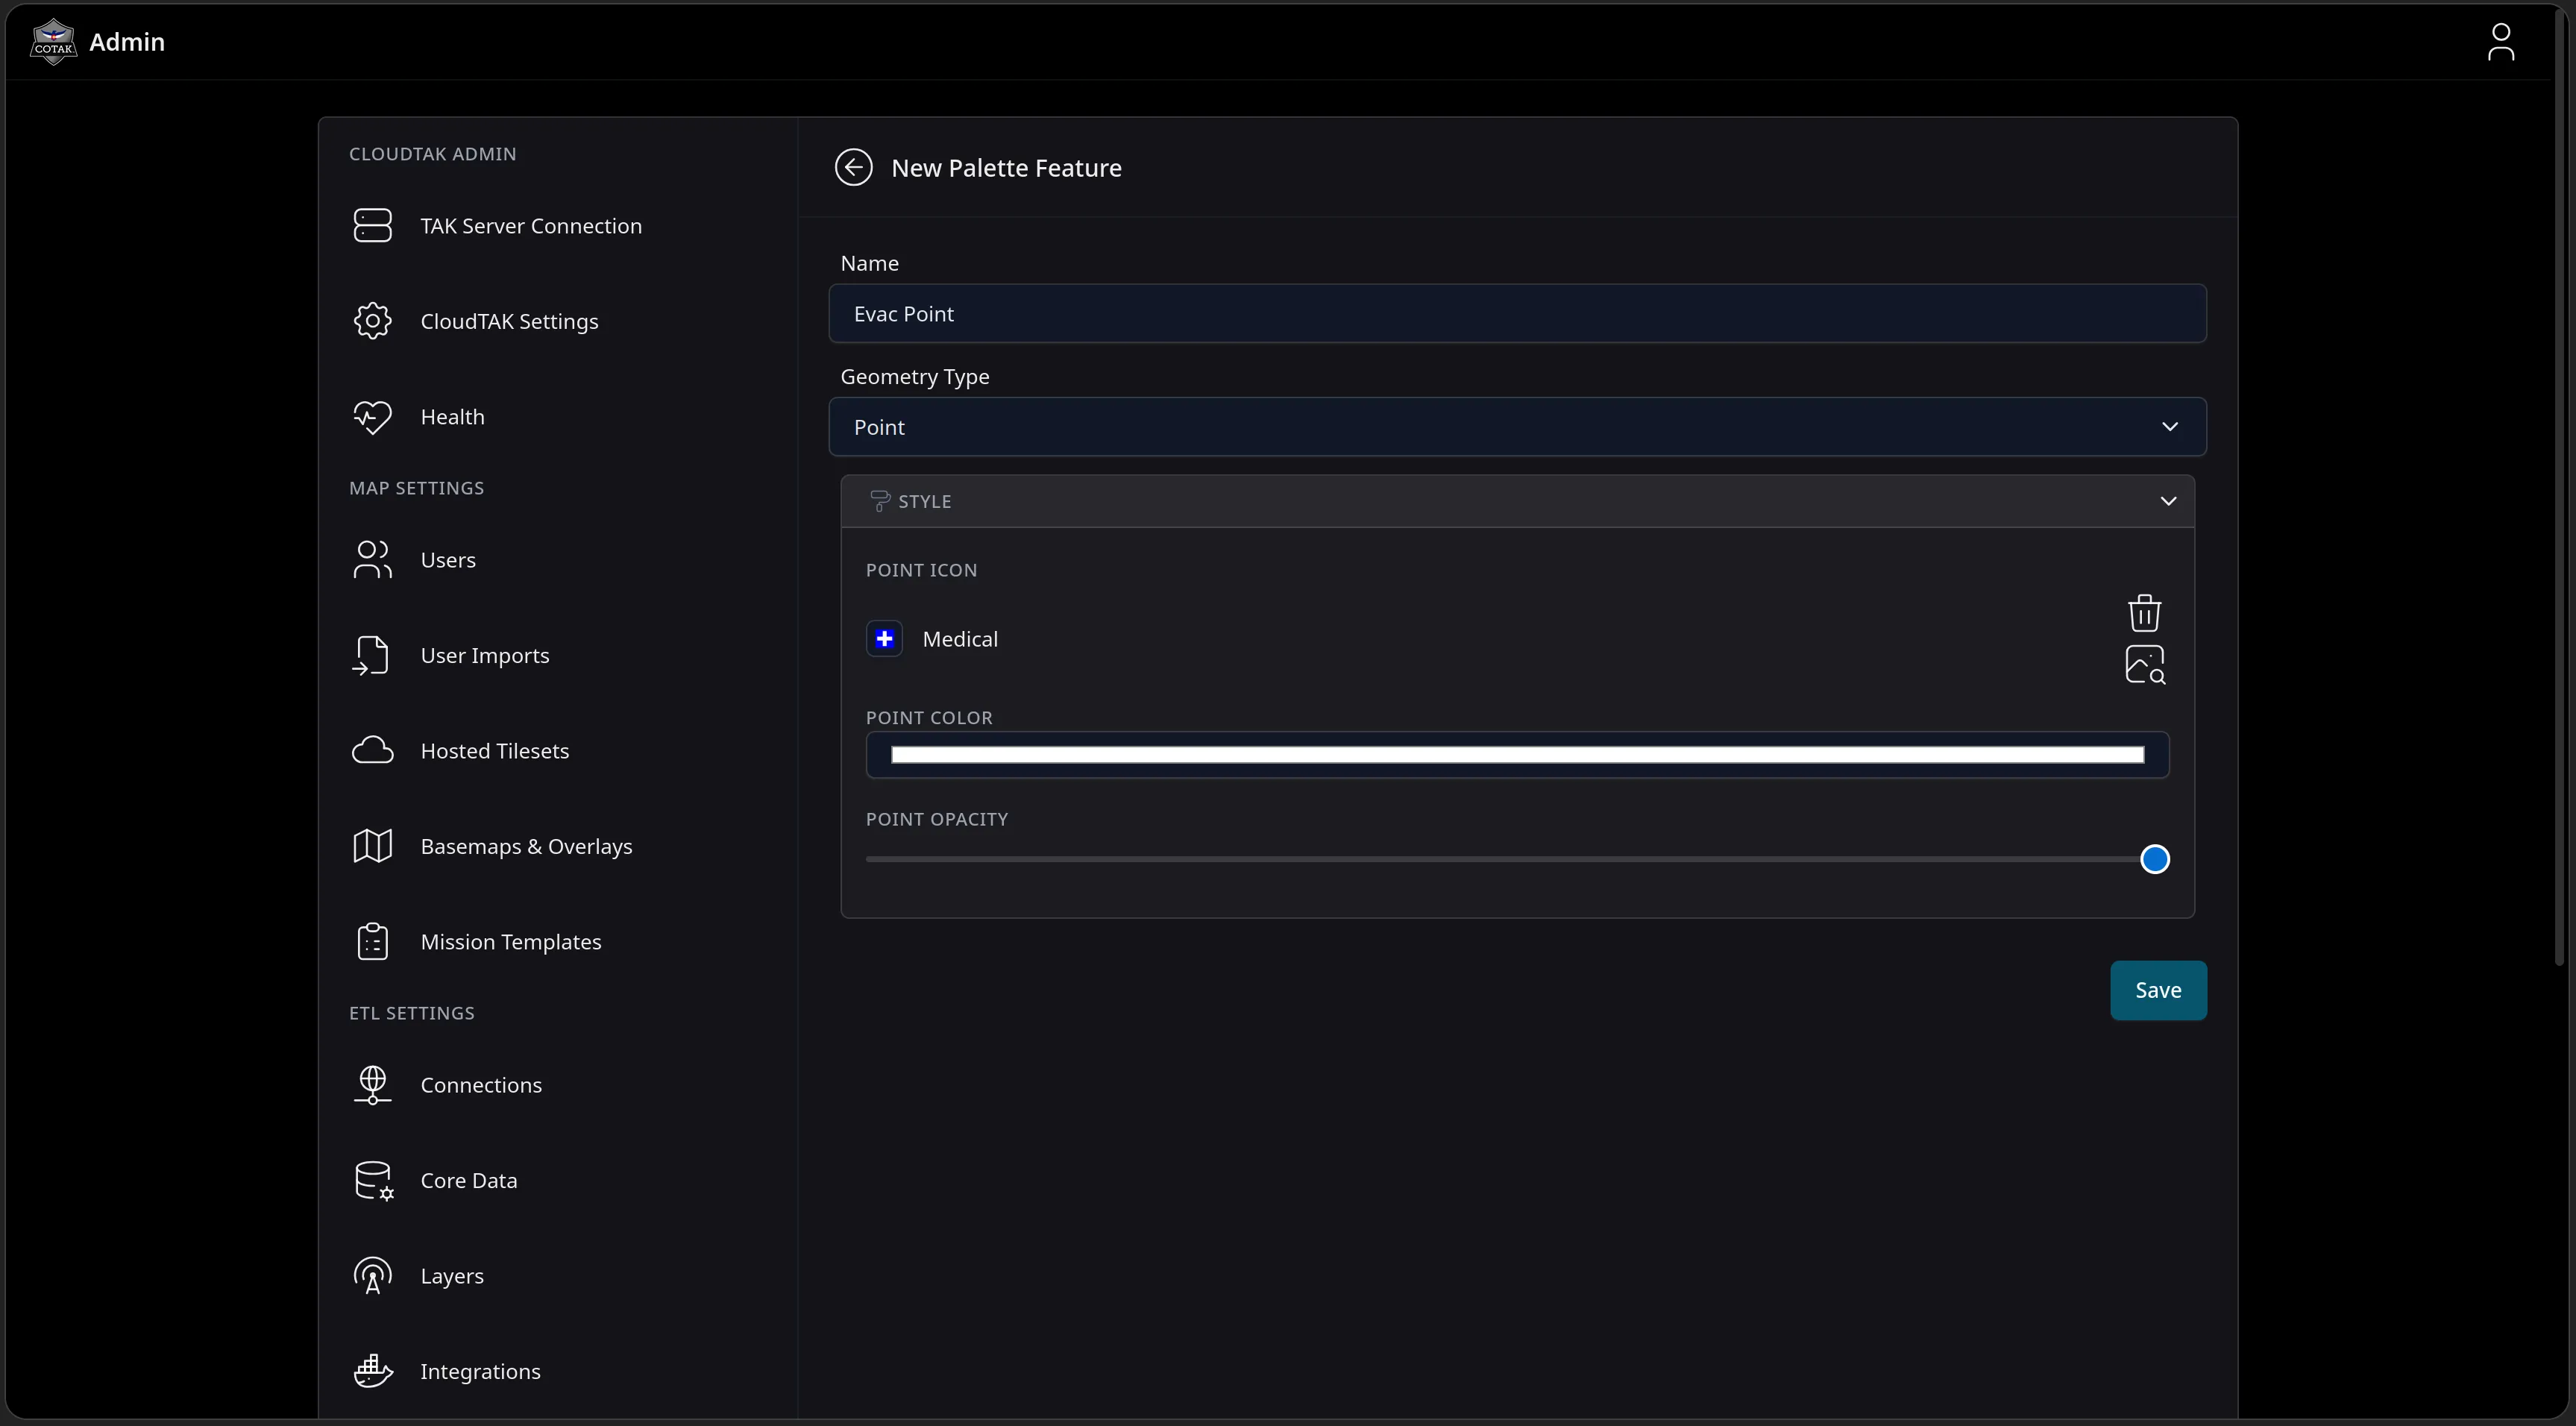Click the Medical icon label

tap(960, 639)
